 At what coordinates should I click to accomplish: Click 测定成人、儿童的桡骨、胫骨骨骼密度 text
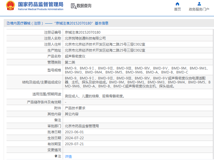[95, 96]
